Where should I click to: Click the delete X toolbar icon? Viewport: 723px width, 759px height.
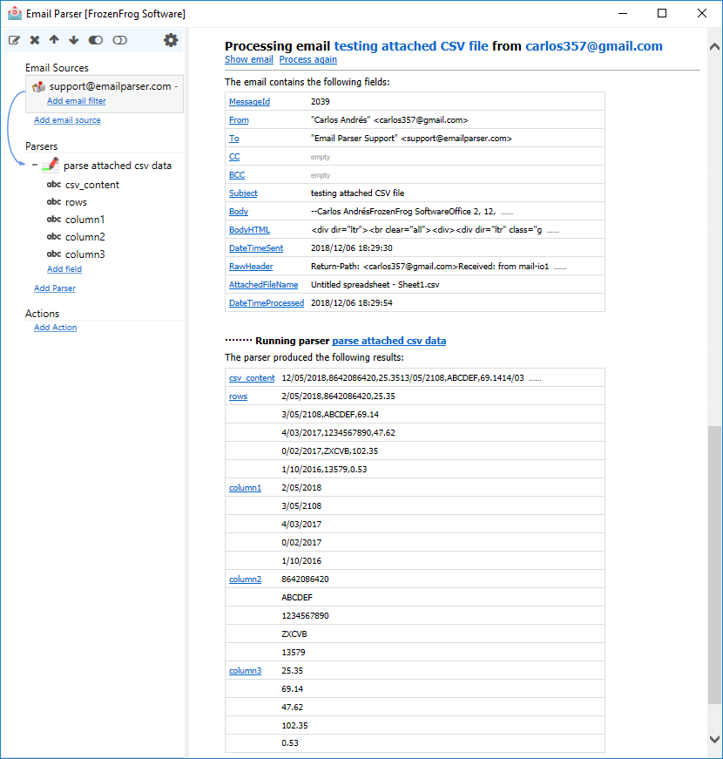(x=34, y=40)
